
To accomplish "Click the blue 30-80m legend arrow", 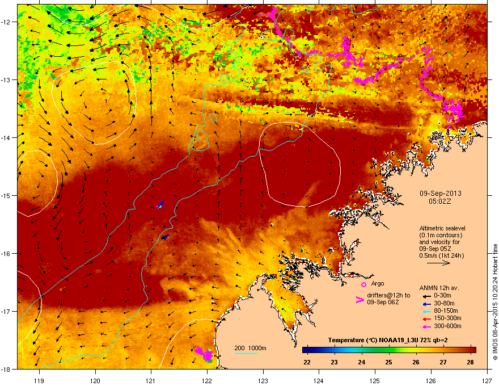I will (426, 304).
